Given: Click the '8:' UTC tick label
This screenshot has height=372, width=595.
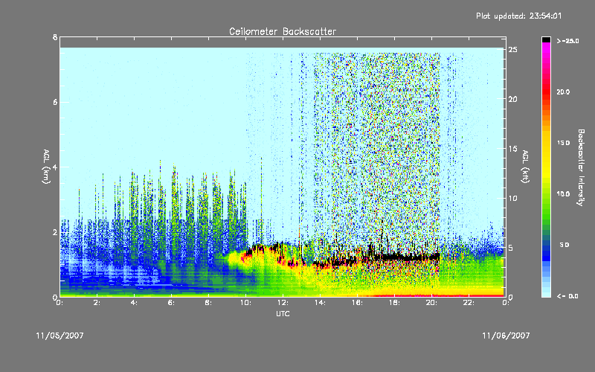Looking at the screenshot, I should (209, 303).
